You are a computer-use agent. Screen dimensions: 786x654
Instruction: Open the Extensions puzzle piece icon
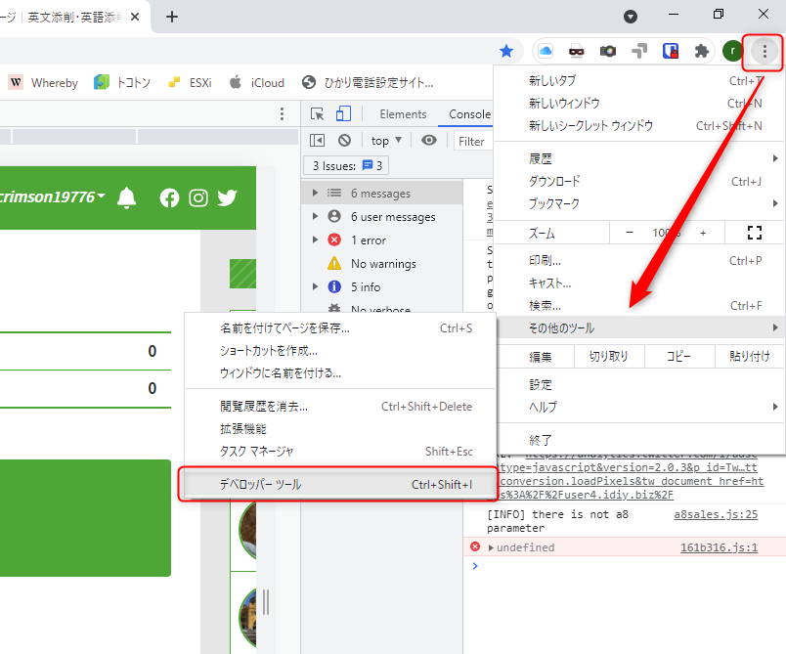pyautogui.click(x=701, y=51)
